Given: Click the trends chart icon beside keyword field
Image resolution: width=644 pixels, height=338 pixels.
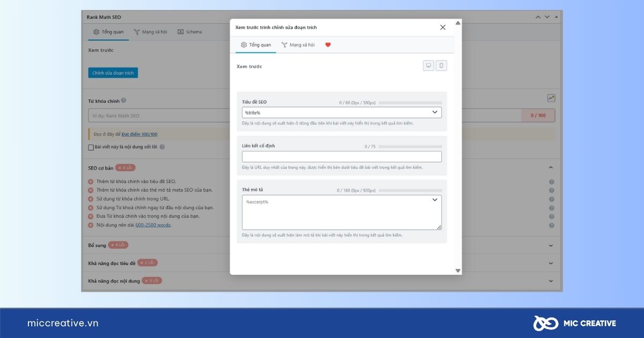Looking at the screenshot, I should (551, 98).
